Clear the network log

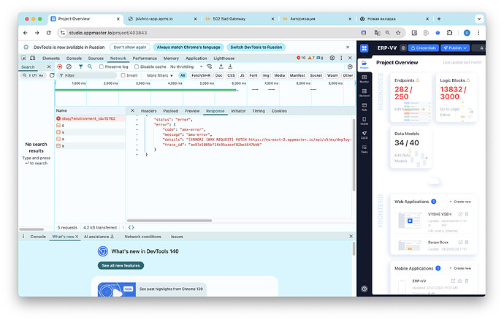69,66
